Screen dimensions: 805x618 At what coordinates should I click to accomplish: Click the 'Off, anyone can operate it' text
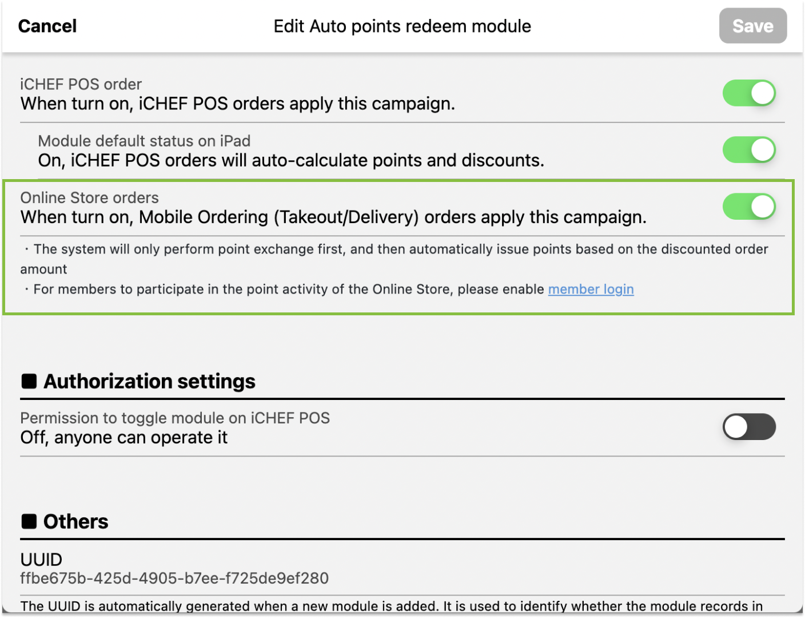point(123,438)
